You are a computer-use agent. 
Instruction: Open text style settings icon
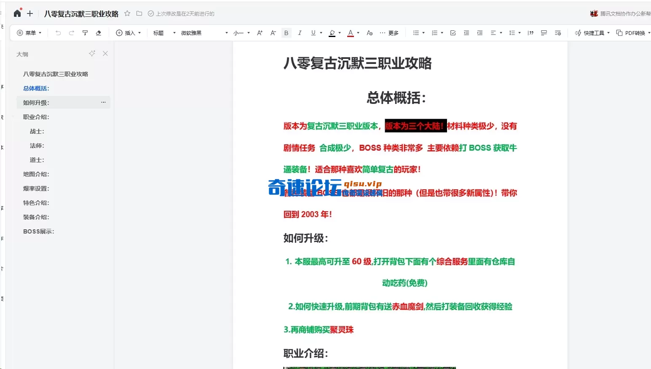tap(370, 33)
